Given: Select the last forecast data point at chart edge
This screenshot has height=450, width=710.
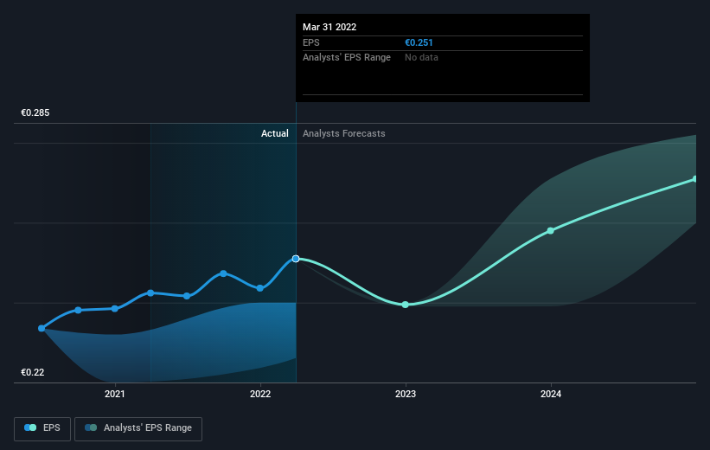Looking at the screenshot, I should [695, 179].
